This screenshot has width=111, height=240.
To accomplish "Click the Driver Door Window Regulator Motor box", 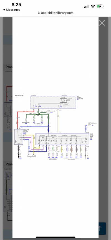I will (19, 137).
